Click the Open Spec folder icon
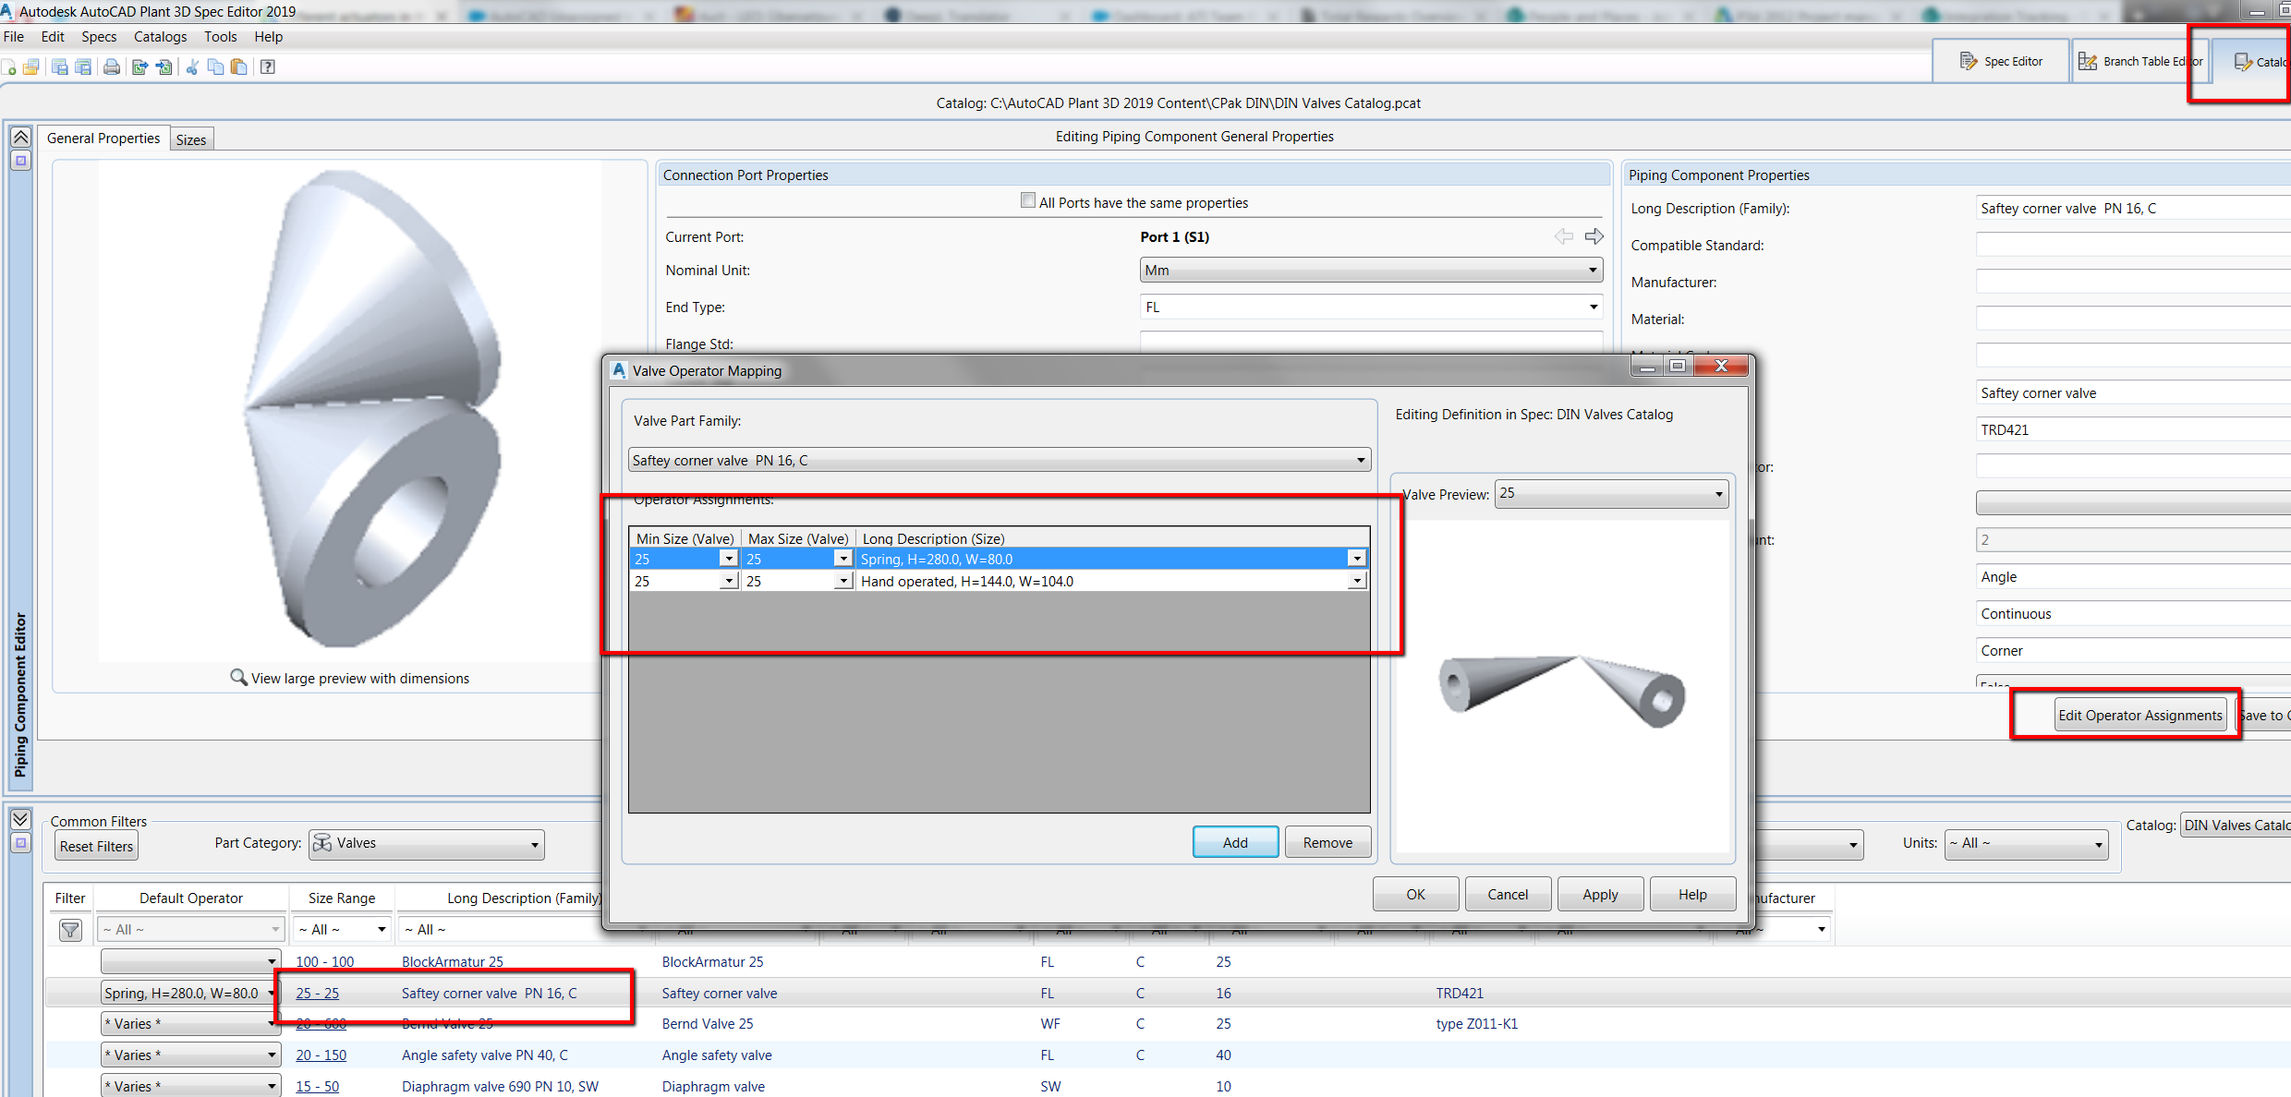Viewport: 2291px width, 1097px height. pyautogui.click(x=31, y=66)
